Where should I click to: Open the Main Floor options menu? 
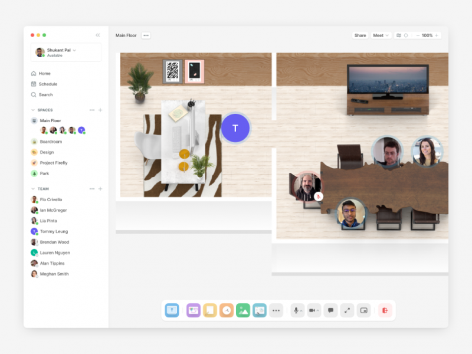point(146,35)
